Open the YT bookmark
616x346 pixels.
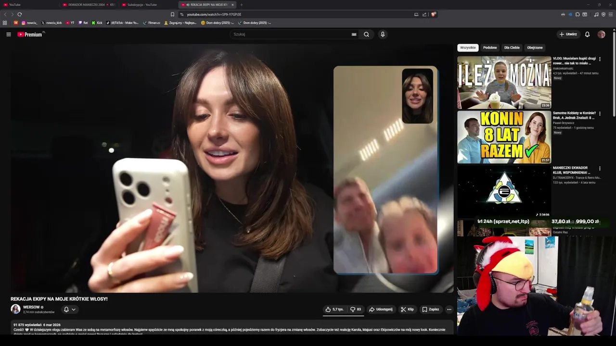click(70, 23)
